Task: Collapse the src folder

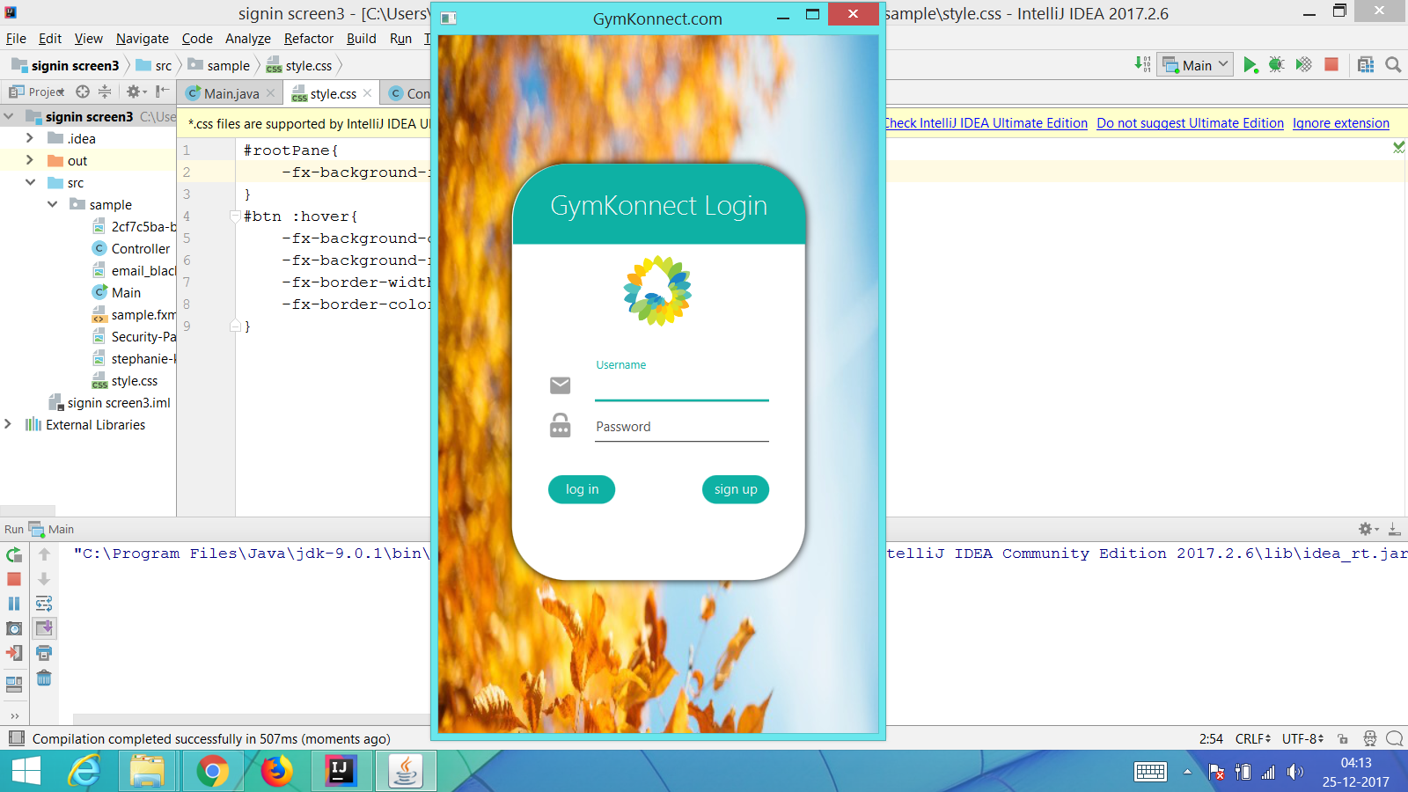Action: (30, 182)
